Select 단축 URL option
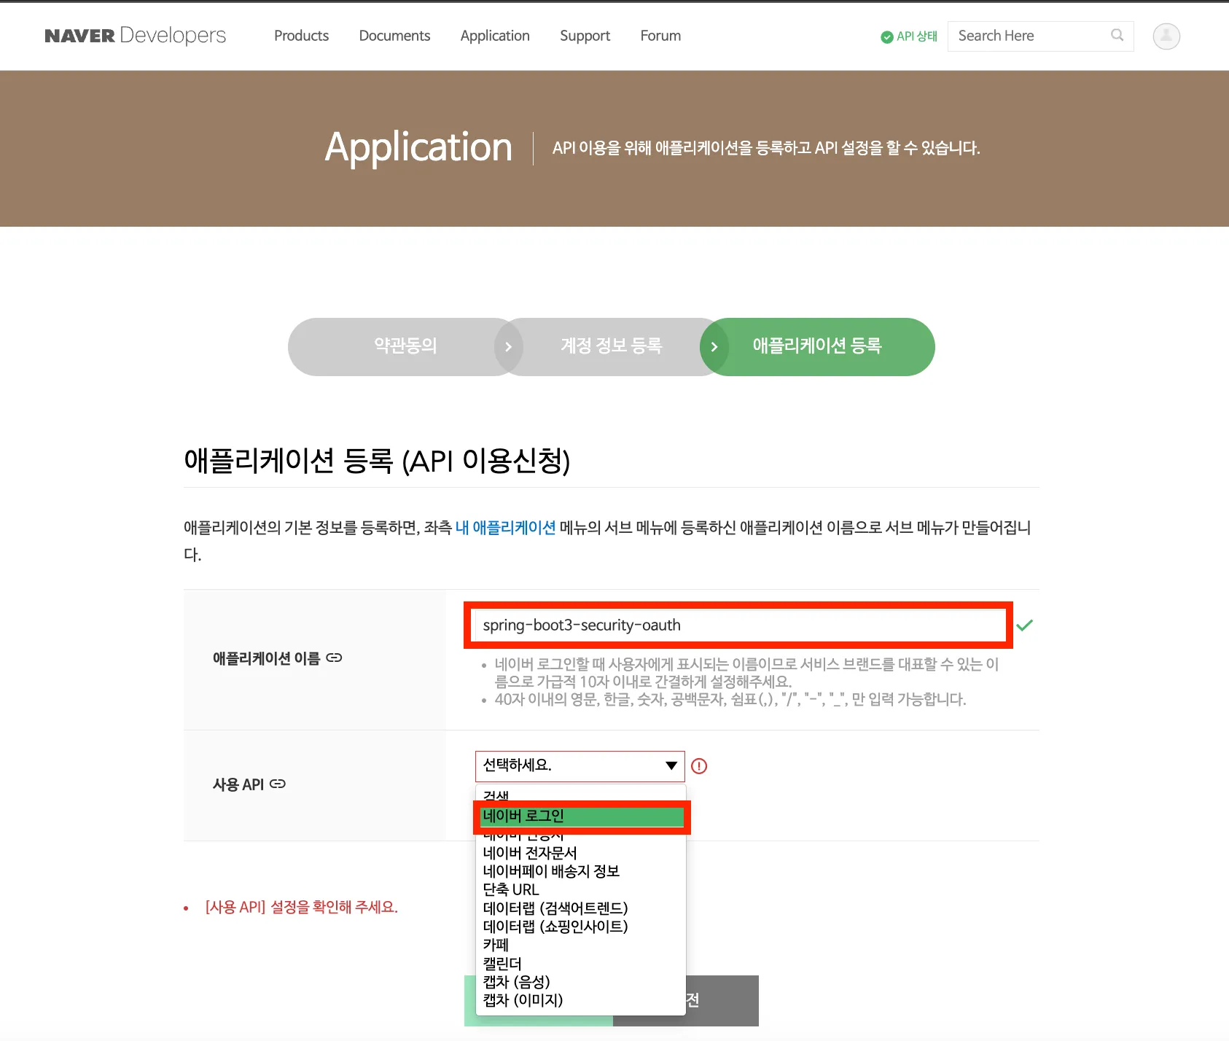This screenshot has height=1041, width=1229. (x=581, y=890)
